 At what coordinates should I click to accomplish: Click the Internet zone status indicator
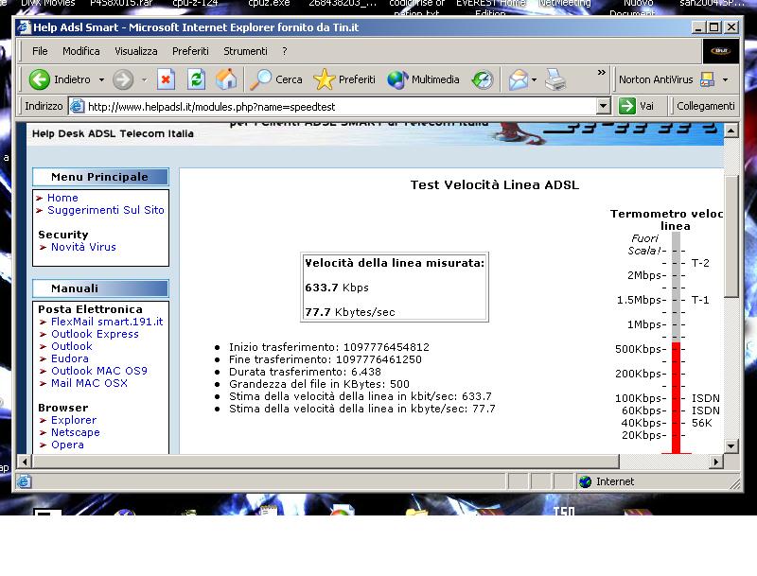point(607,481)
